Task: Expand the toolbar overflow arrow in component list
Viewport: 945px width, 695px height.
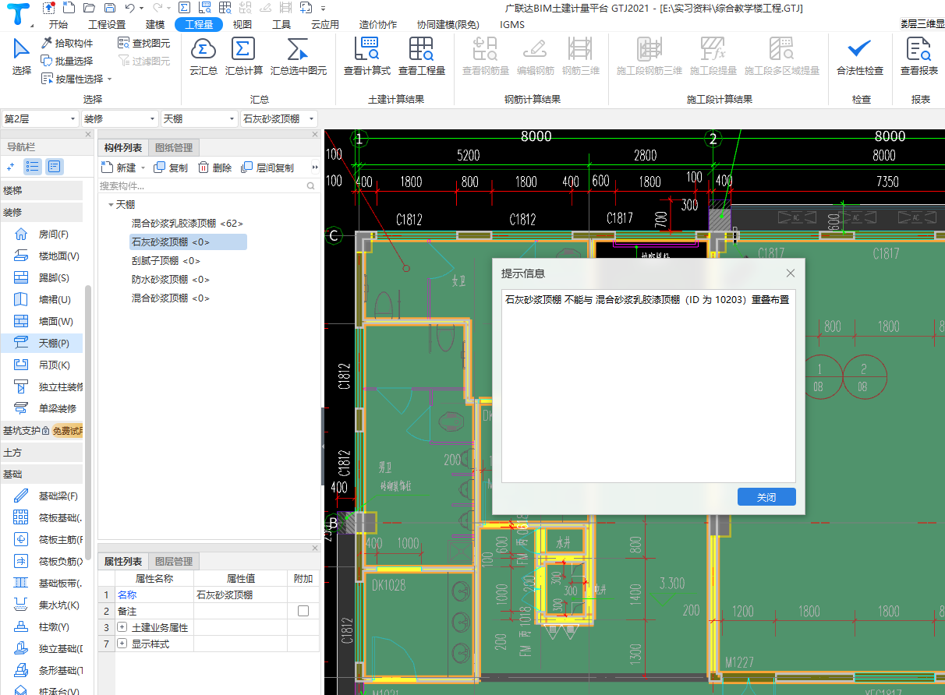Action: 315,168
